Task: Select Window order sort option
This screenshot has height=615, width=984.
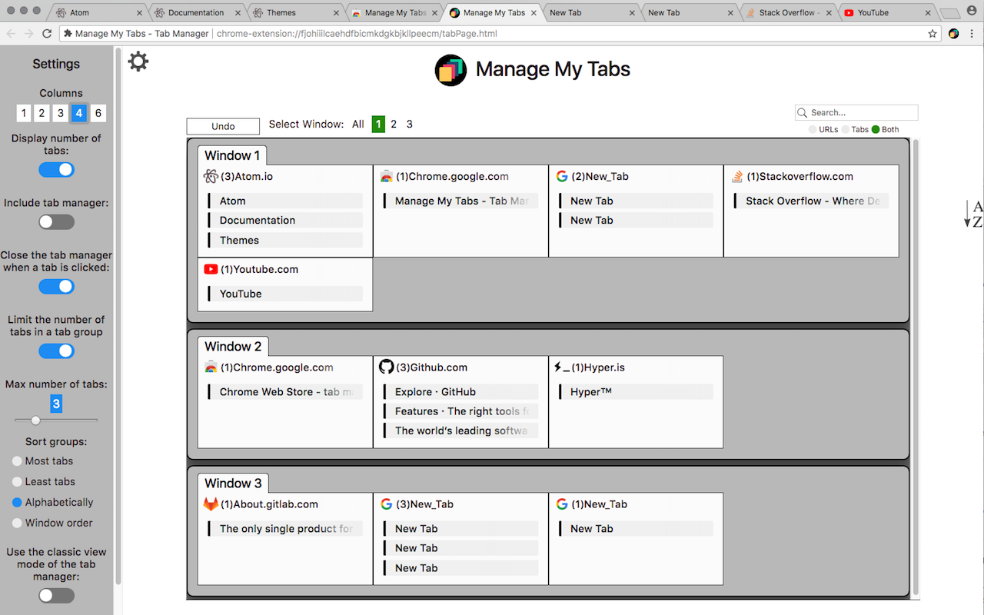Action: [18, 524]
